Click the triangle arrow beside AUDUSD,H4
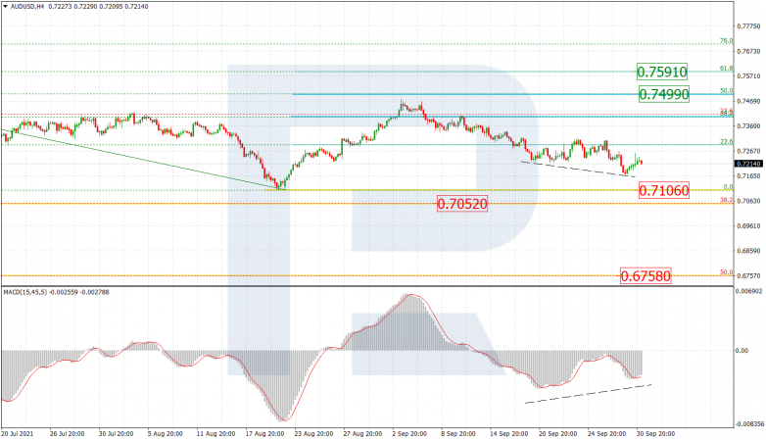The width and height of the screenshot is (766, 440). point(5,6)
